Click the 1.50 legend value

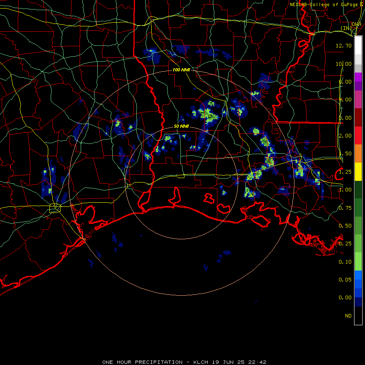345,154
